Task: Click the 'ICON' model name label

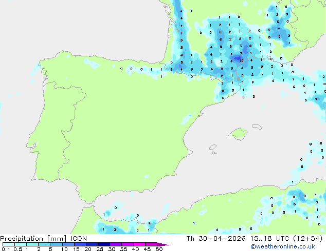Action: (79, 239)
